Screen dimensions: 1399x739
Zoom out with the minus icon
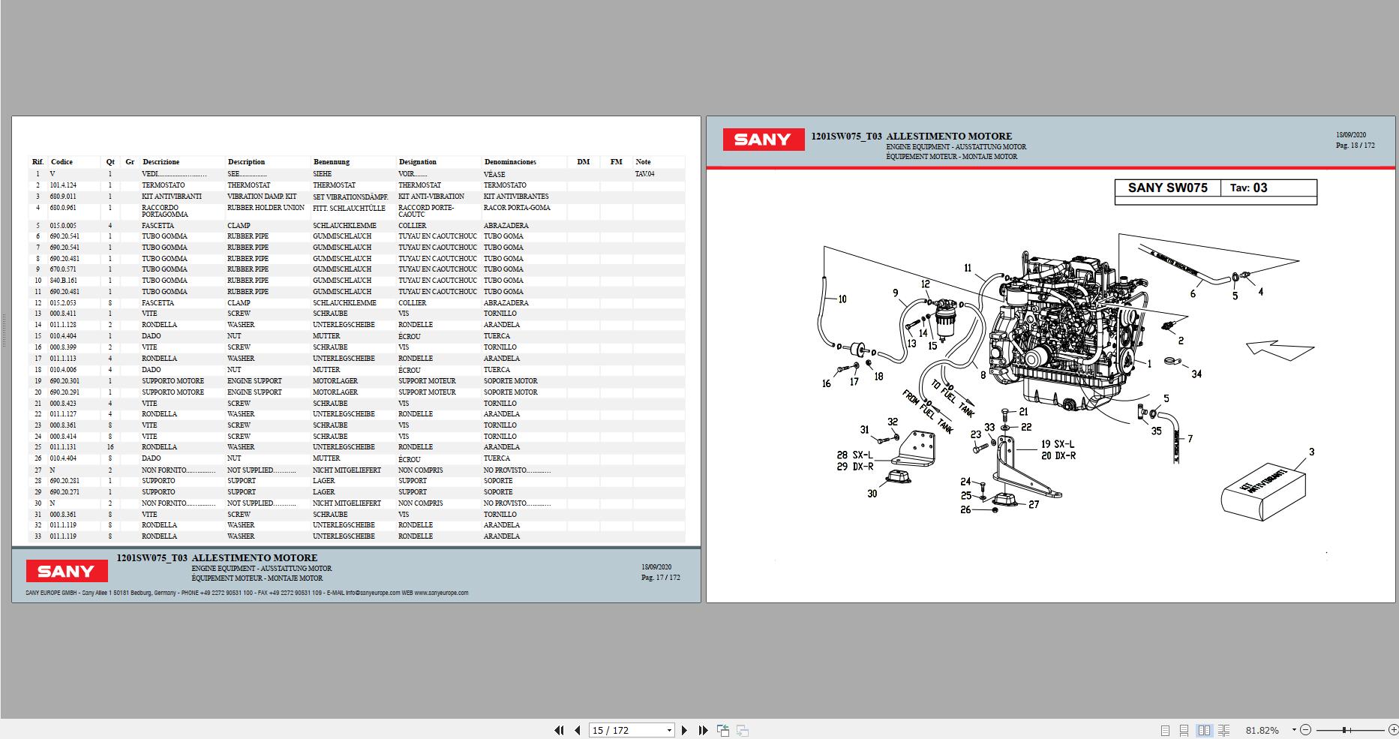coord(1306,730)
